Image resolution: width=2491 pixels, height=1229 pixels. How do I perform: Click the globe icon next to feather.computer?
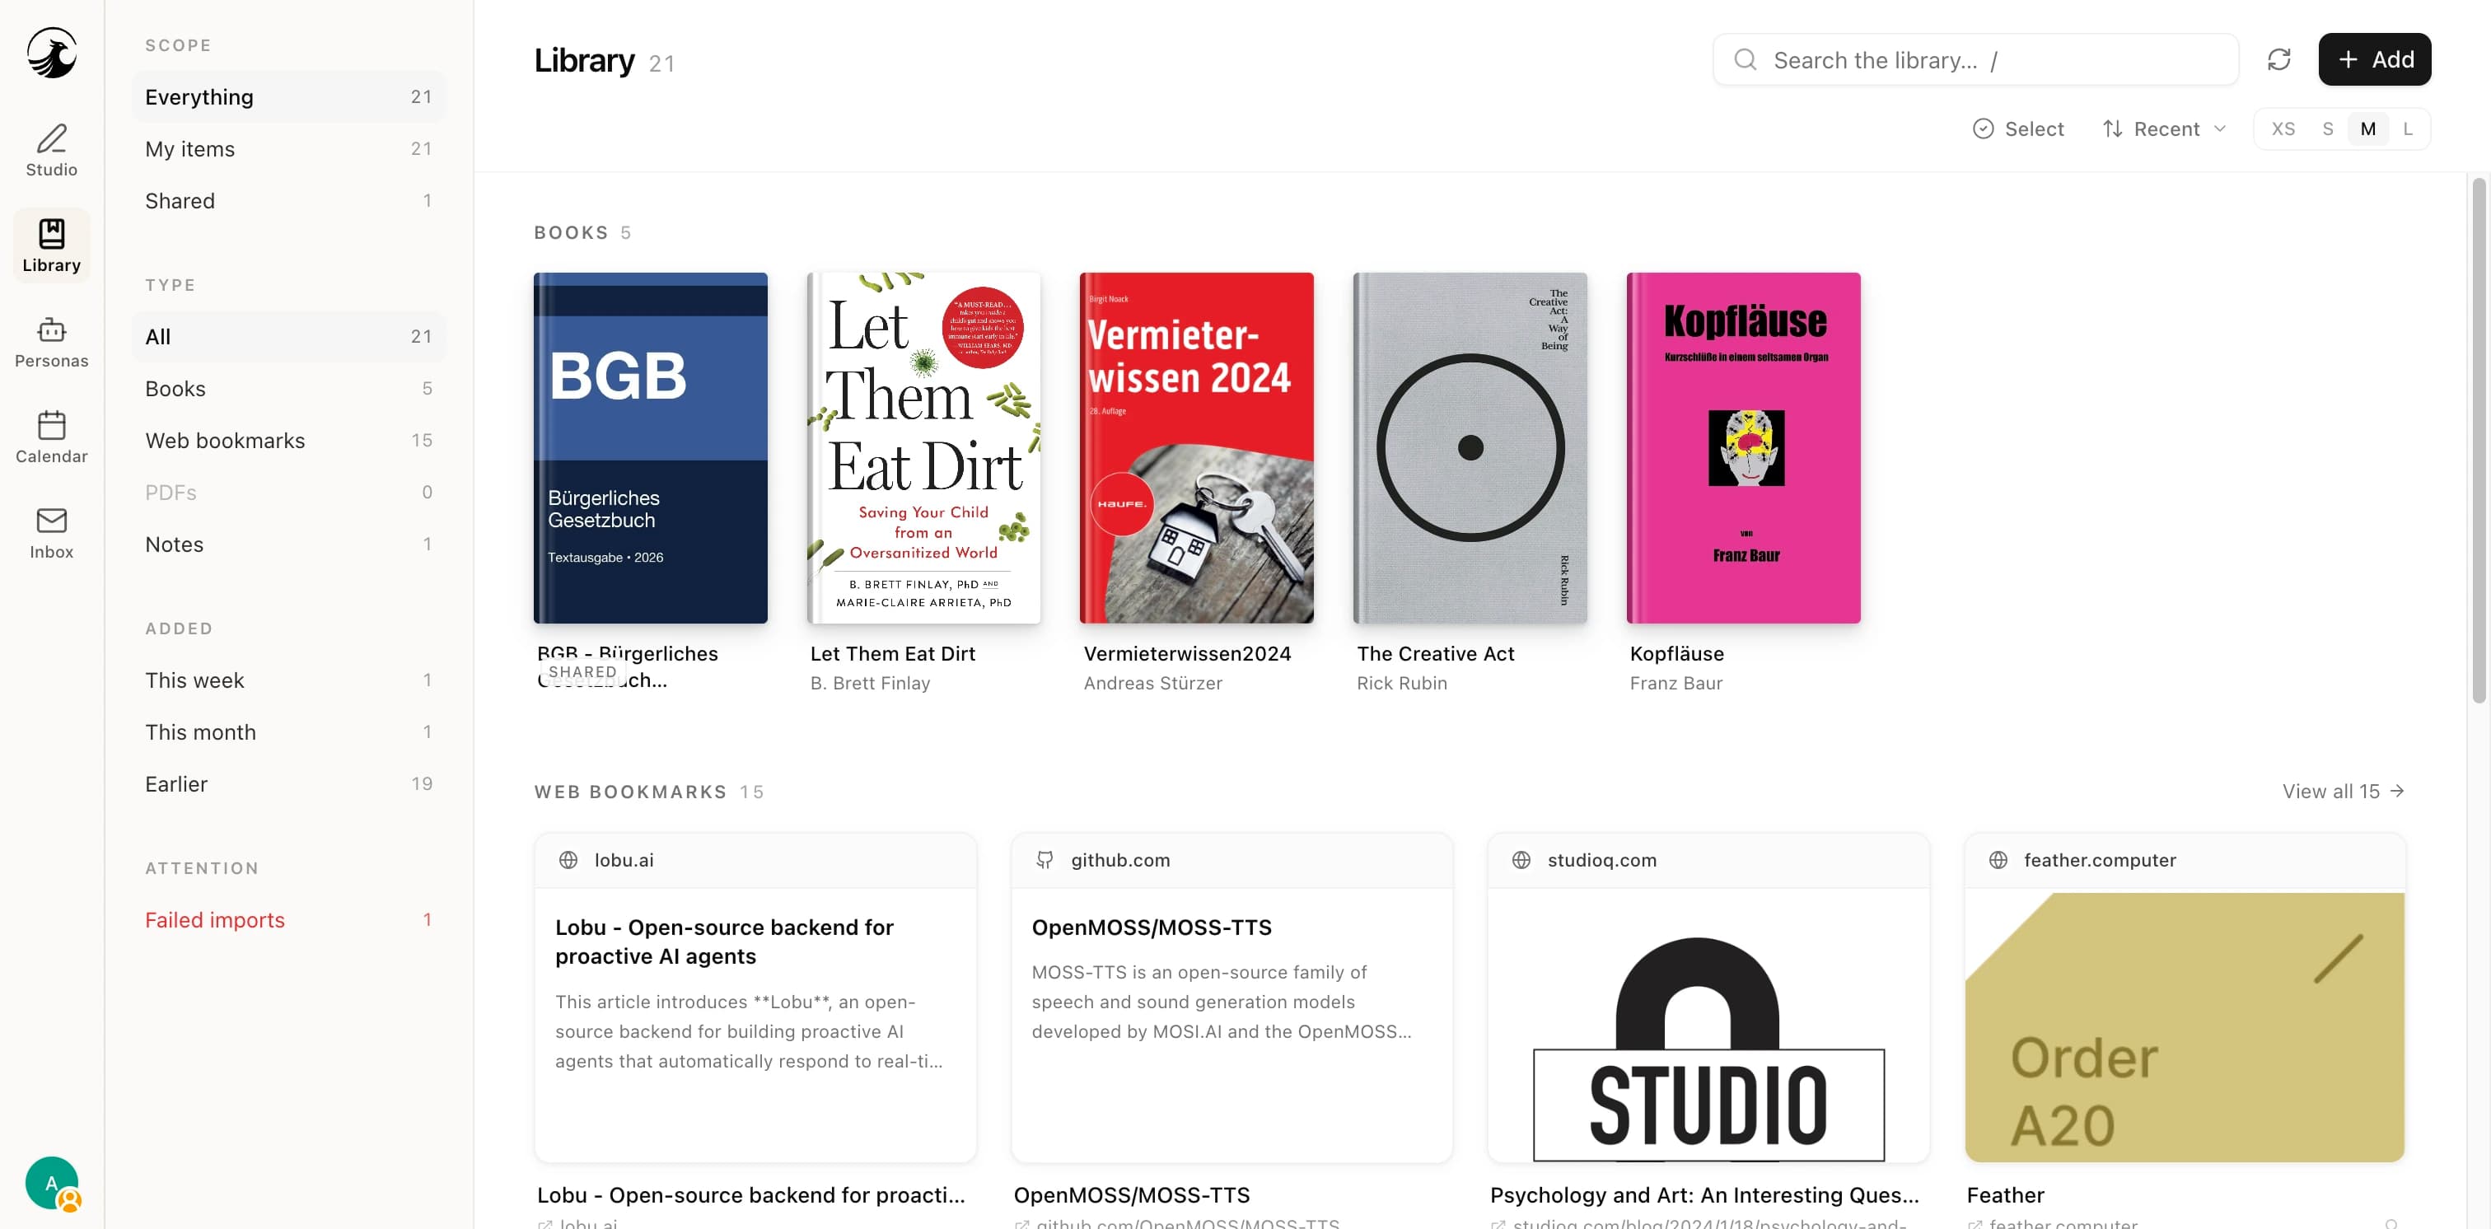pos(1998,860)
